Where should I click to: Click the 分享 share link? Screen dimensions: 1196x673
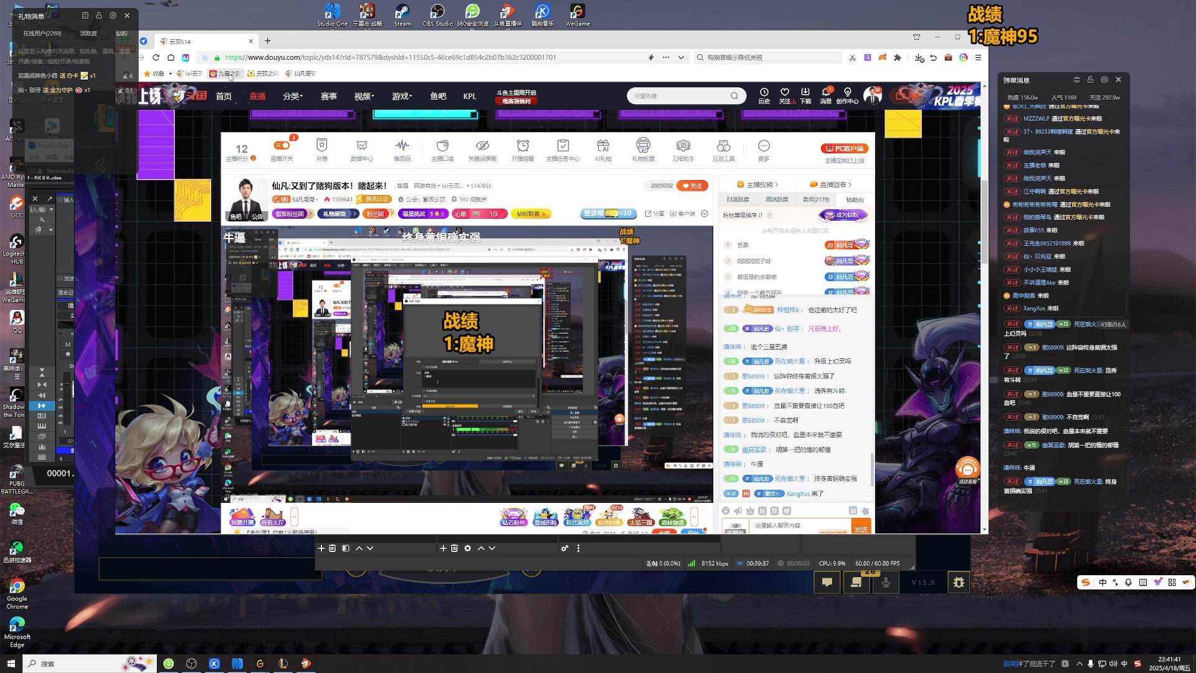655,214
